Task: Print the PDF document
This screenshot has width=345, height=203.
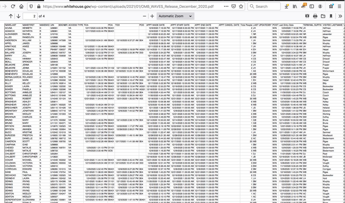Action: click(315, 16)
